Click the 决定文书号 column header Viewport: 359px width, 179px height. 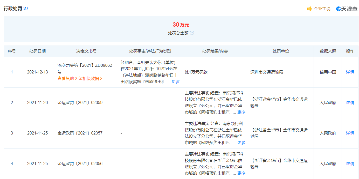(86, 51)
